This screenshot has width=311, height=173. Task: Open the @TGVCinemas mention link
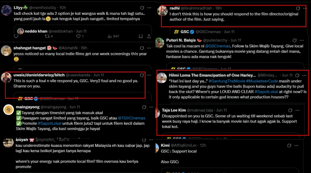click(x=131, y=118)
